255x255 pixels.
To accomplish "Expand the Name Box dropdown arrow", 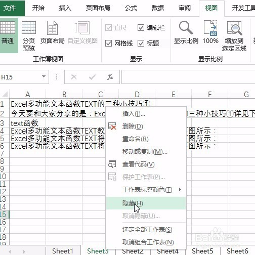I will click(x=44, y=77).
